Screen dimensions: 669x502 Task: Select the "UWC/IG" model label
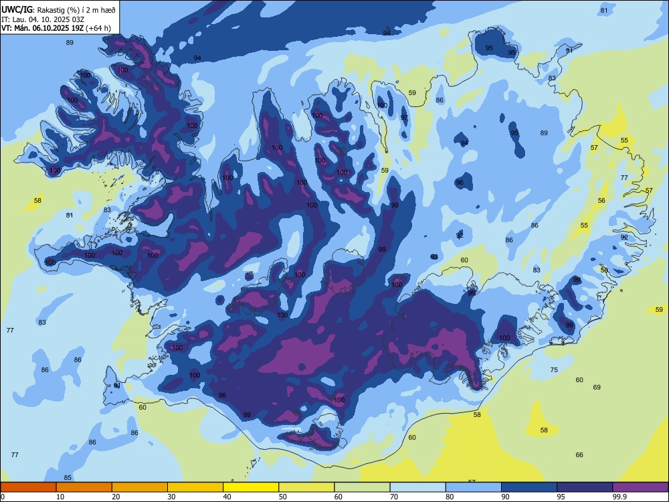point(17,10)
